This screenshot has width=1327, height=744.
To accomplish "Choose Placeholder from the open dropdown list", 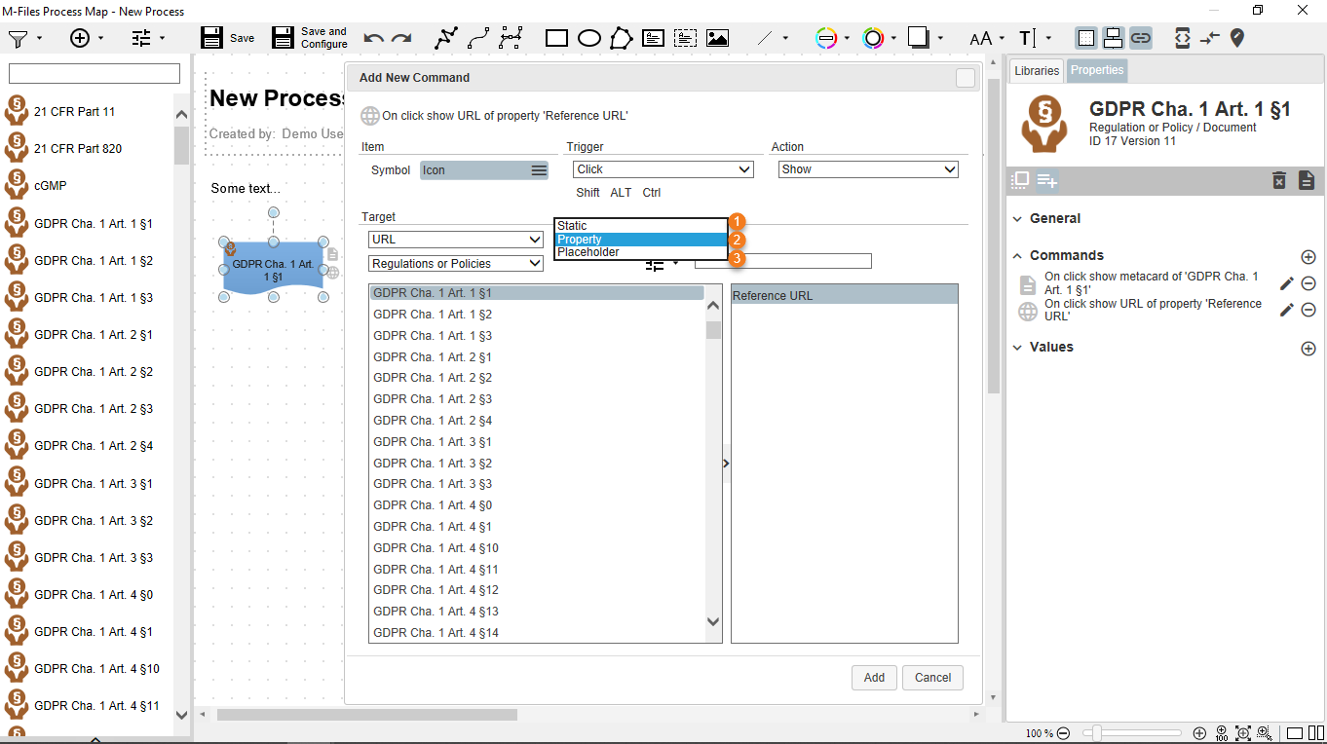I will click(588, 252).
